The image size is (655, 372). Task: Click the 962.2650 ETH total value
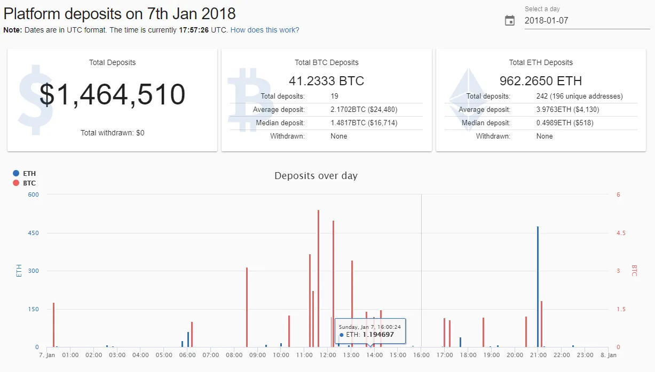pos(541,81)
